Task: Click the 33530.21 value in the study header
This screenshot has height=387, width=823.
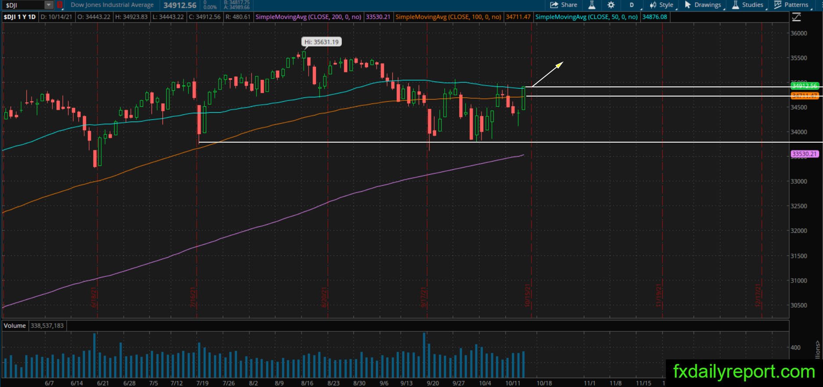Action: pos(378,17)
